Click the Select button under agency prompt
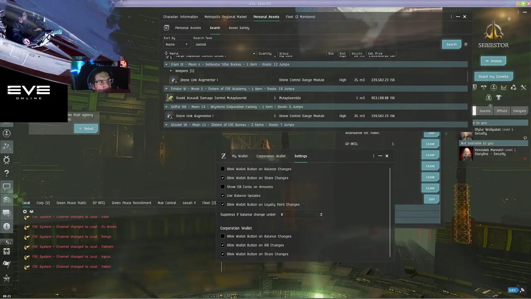The image size is (531, 299). pos(86,128)
